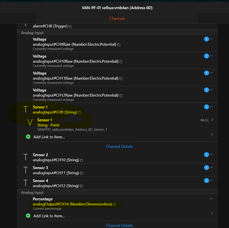Expand the Sensor 2 channel
The height and width of the screenshot is (228, 229).
[211, 155]
